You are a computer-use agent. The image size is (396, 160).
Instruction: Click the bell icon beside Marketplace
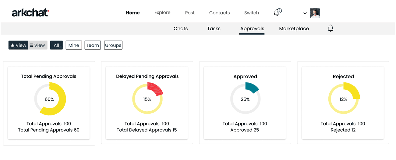click(331, 28)
